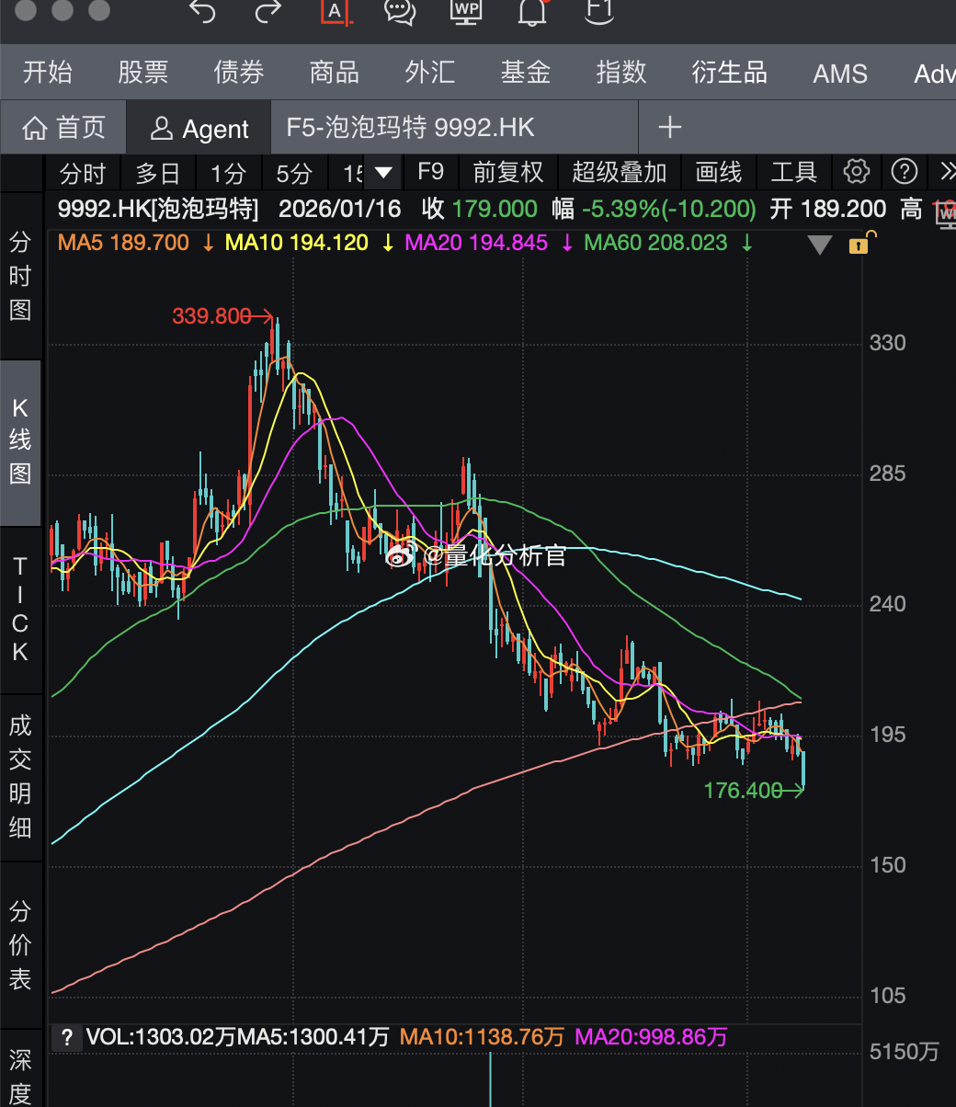Open the time period dropdown arrow
Viewport: 956px width, 1107px height.
click(383, 172)
